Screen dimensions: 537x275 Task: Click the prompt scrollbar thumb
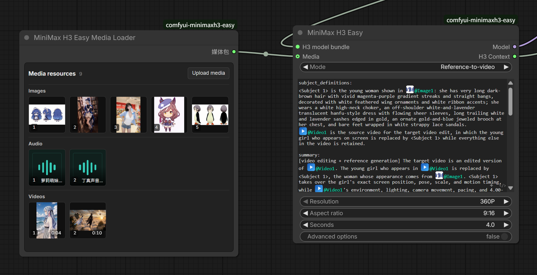coord(510,102)
